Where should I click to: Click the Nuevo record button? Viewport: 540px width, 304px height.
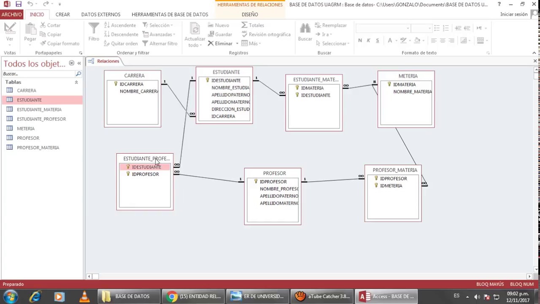pos(219,25)
